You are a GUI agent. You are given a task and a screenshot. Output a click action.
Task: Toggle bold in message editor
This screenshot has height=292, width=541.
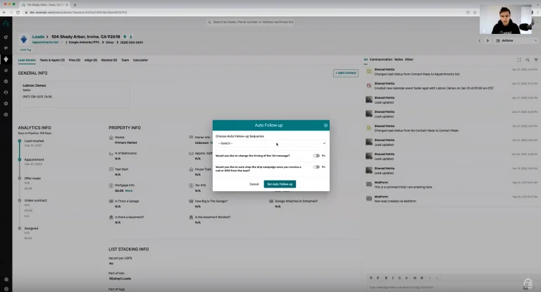coord(386,278)
